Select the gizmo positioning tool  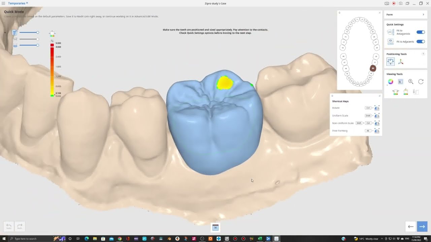pos(401,62)
